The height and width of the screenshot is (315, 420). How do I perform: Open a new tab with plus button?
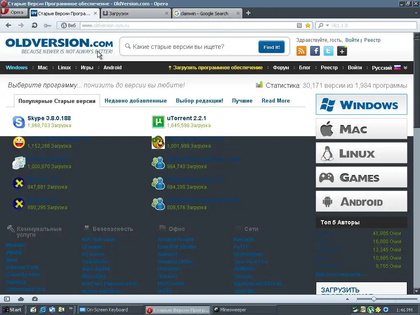point(248,13)
